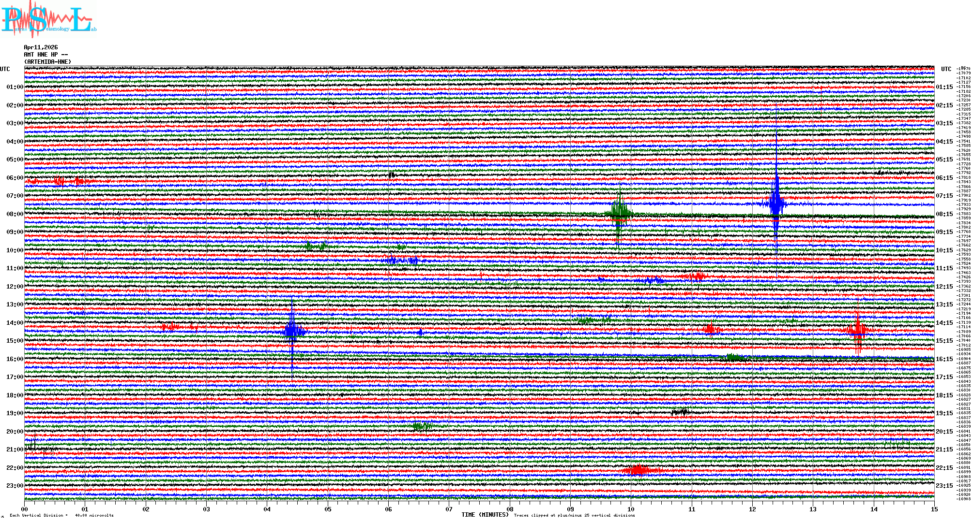Image resolution: width=973 pixels, height=522 pixels.
Task: Select the 07:00 hour label on left
Action: 15,196
